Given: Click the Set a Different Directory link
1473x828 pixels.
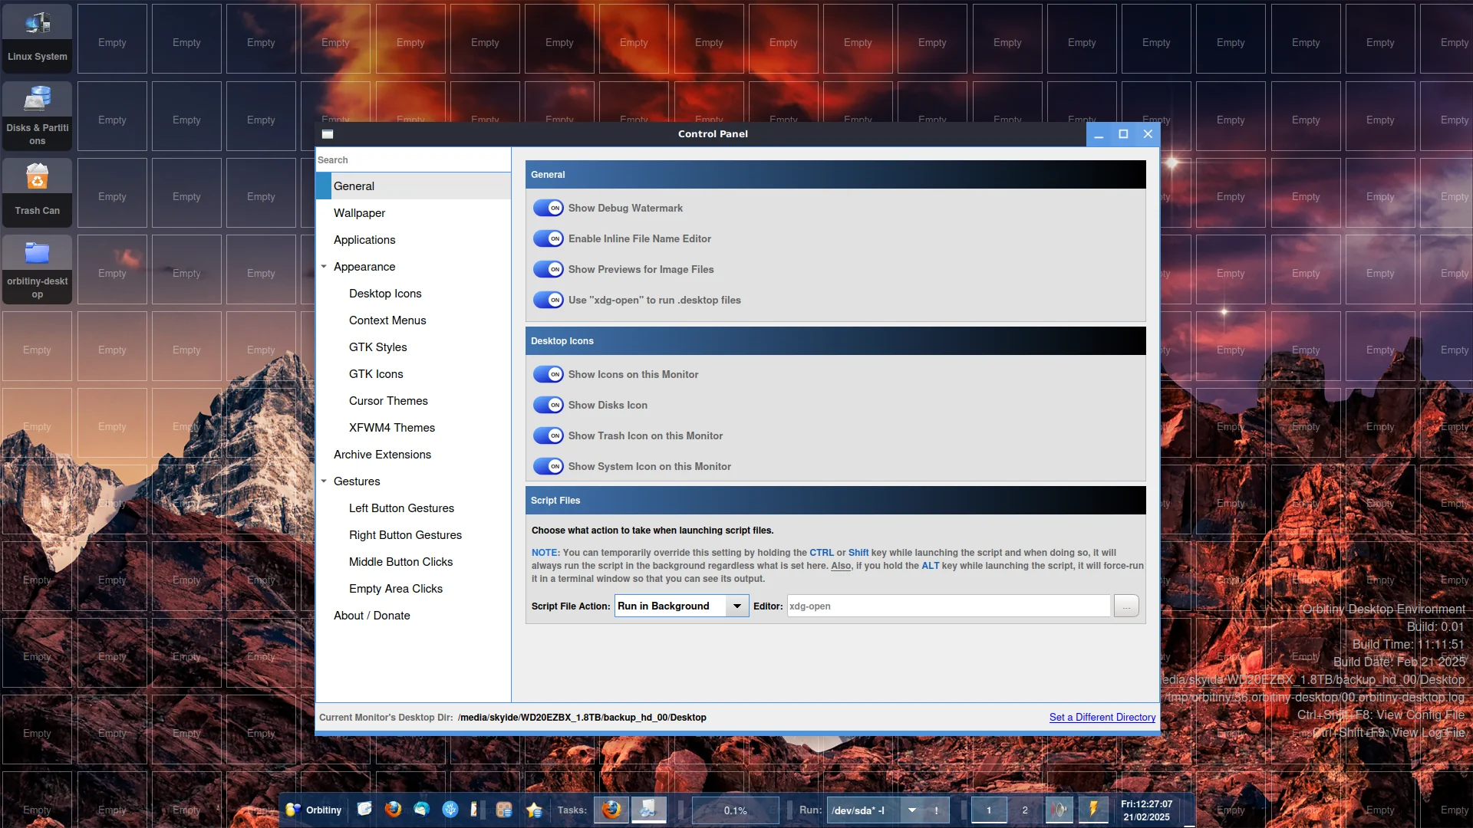Looking at the screenshot, I should [1102, 718].
